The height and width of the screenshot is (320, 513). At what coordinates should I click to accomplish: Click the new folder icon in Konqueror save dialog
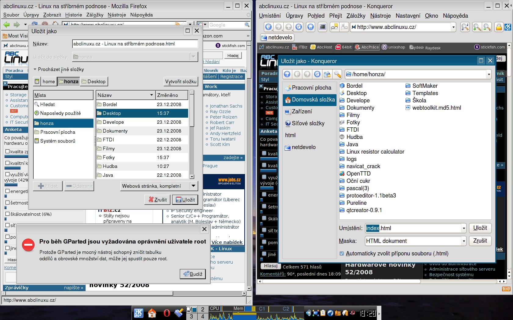coord(327,74)
